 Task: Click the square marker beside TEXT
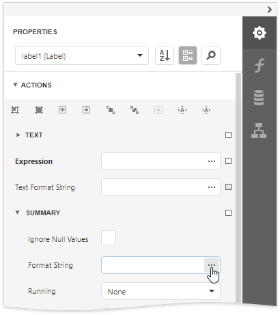click(x=228, y=135)
